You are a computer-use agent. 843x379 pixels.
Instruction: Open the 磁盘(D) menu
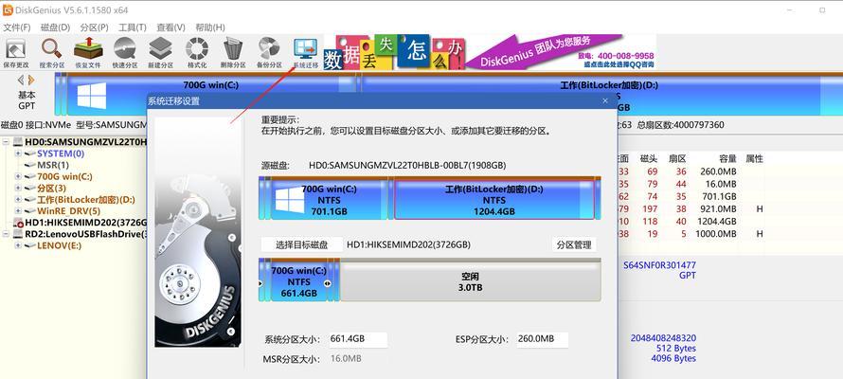tap(55, 27)
